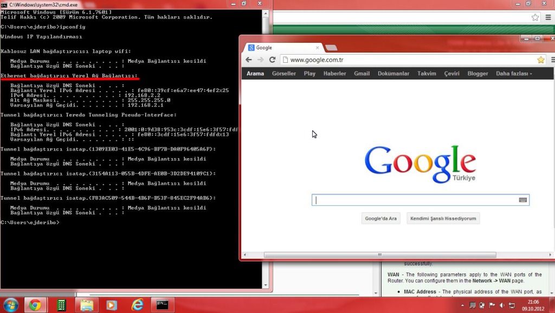Click 'Tunnel bağdaştırıcı Teredo Tunneling Pseudo-Interface:' line
The height and width of the screenshot is (313, 555).
(88, 115)
